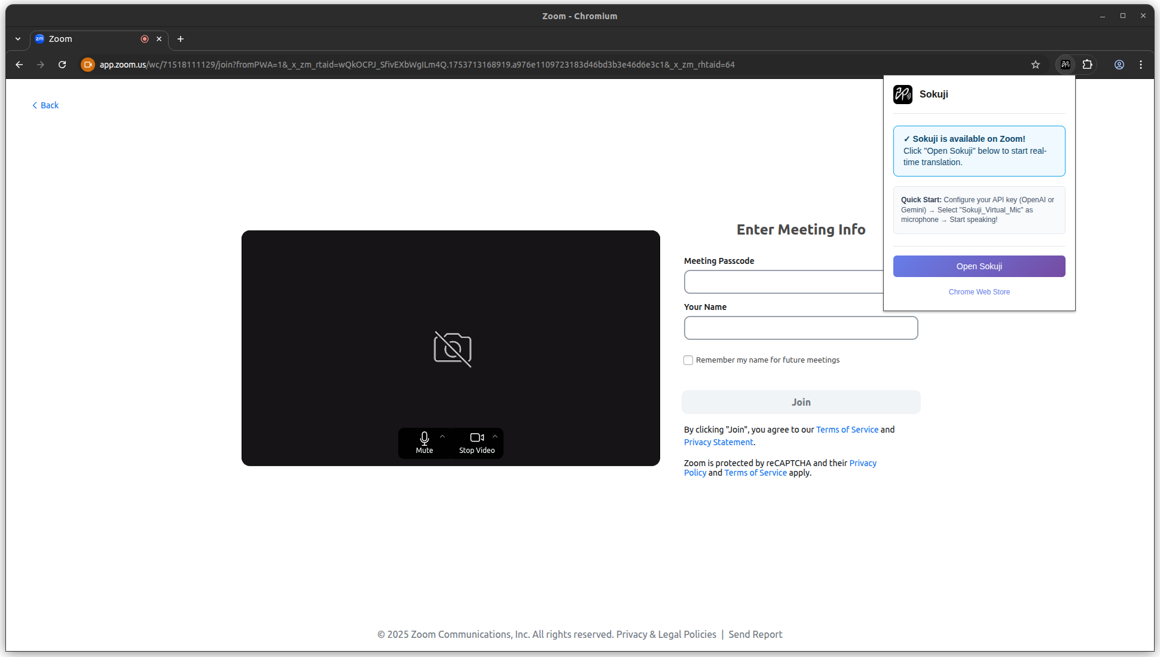Click the Sokuji extension toolbar icon
Screen dimensions: 1160x657
pos(1066,65)
